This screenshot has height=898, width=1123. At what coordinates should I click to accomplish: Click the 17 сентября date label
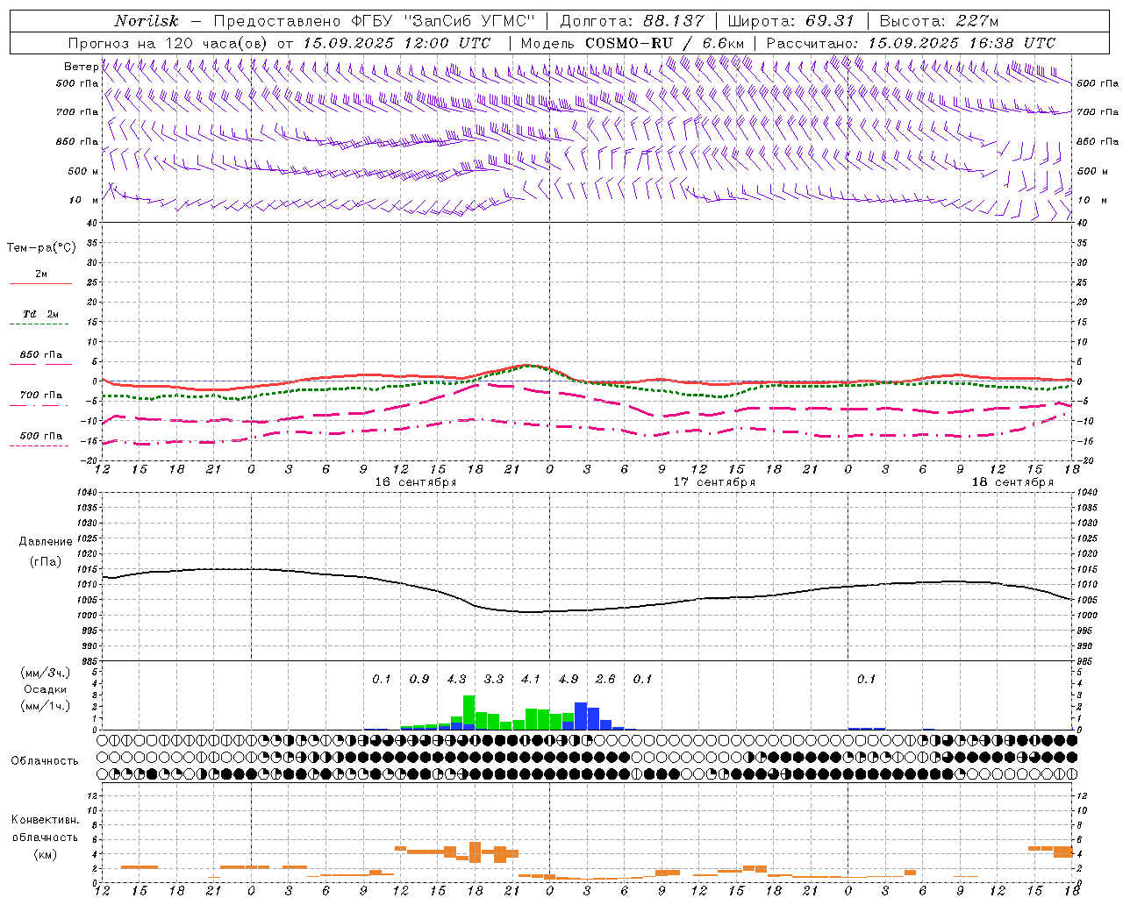(714, 482)
